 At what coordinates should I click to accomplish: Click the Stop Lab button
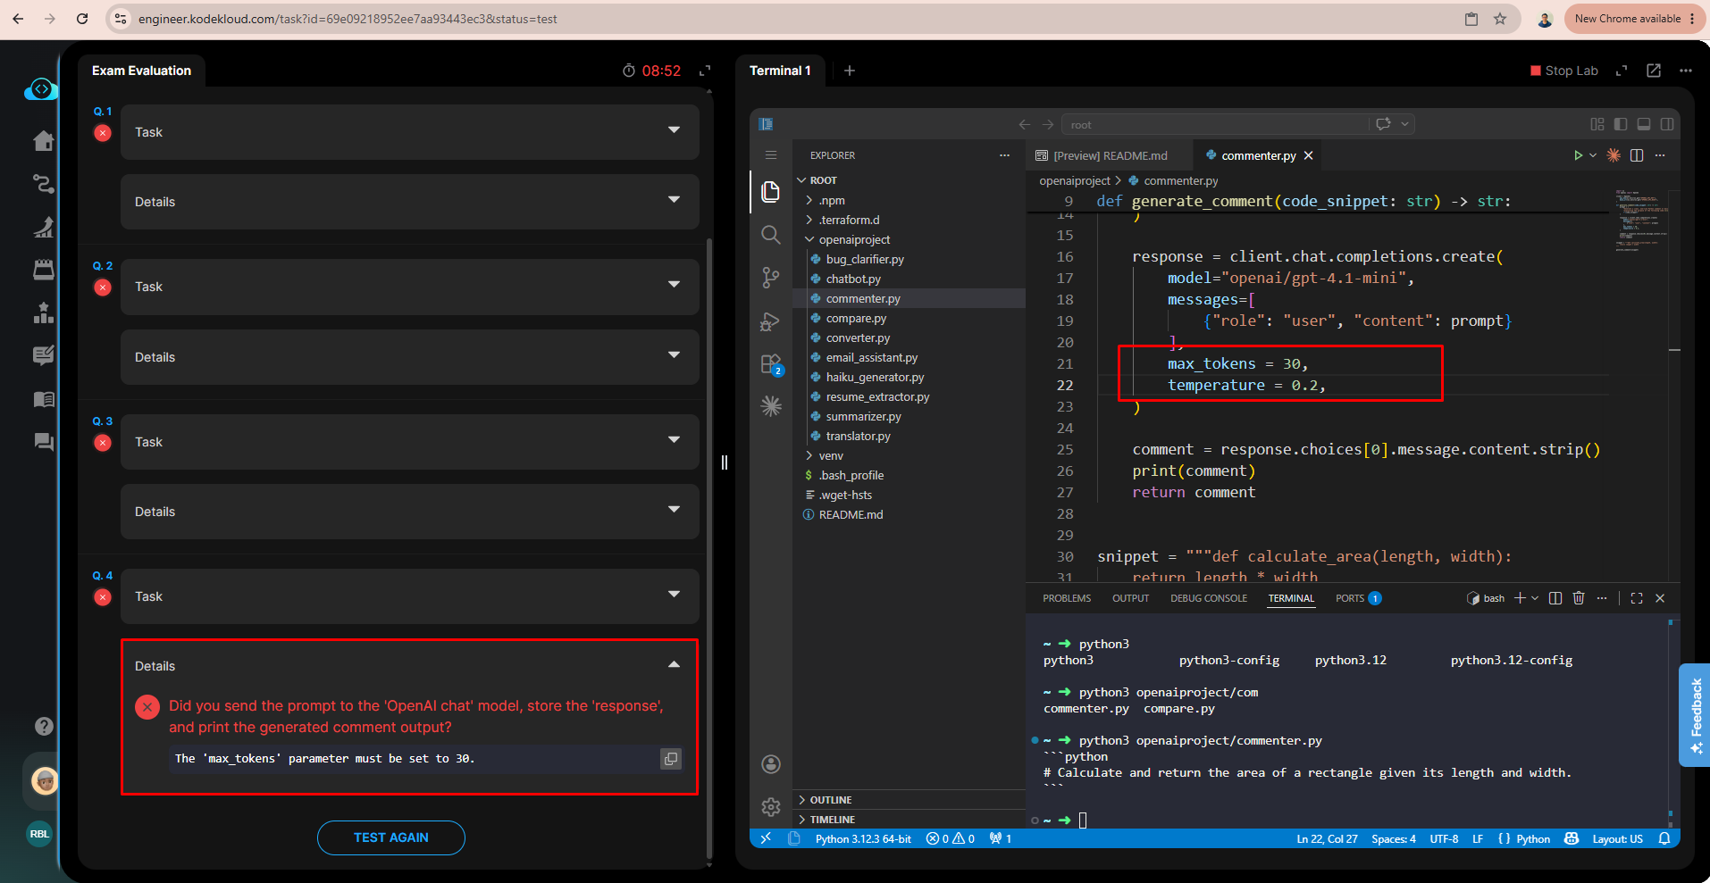coord(1563,71)
